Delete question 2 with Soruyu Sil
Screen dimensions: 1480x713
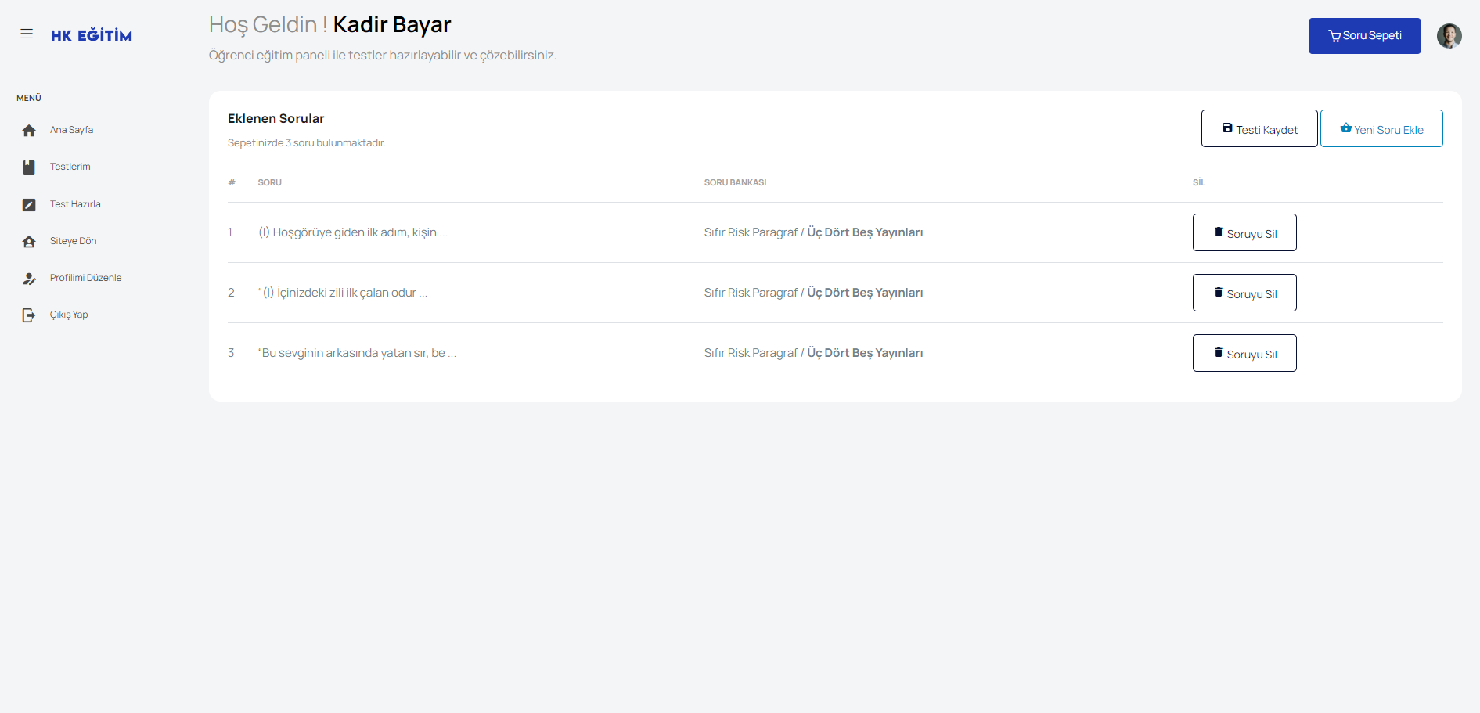coord(1244,293)
